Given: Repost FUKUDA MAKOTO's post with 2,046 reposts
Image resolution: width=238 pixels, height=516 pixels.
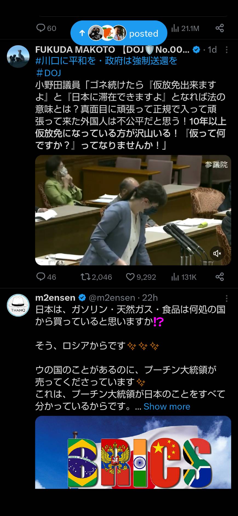Looking at the screenshot, I should [96, 277].
